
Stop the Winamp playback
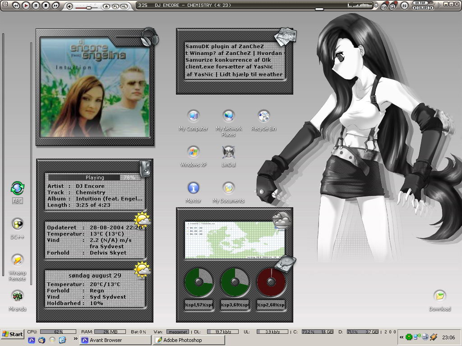click(46, 5)
